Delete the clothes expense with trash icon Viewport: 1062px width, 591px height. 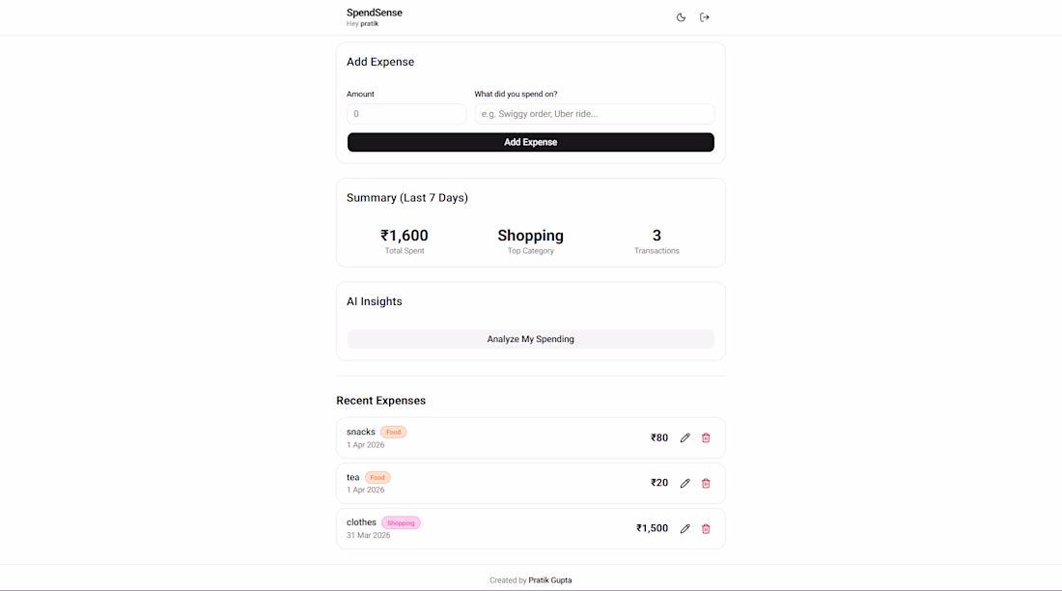(x=706, y=528)
